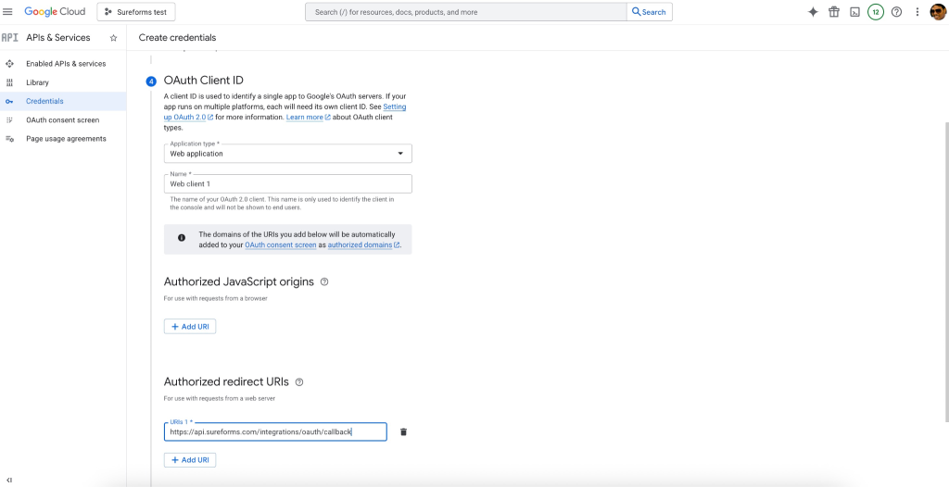949x487 pixels.
Task: Click the Credentials key icon
Action: (9, 101)
